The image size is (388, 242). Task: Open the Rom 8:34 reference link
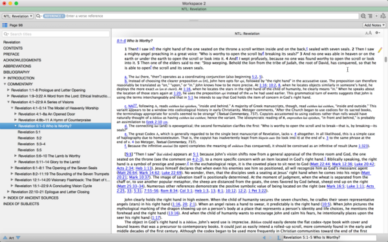click(169, 190)
